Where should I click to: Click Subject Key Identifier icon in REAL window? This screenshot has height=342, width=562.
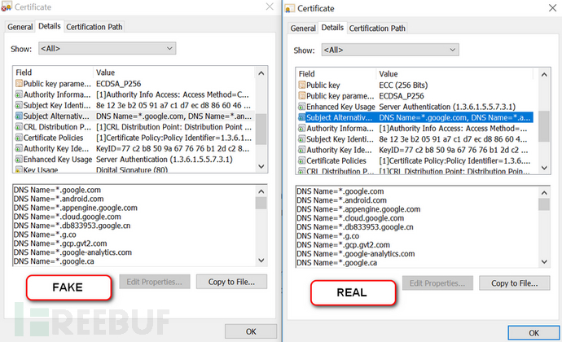pos(302,139)
